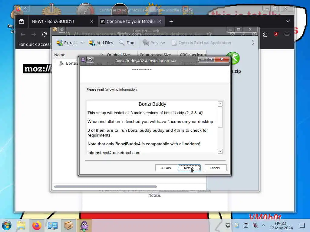Image resolution: width=310 pixels, height=232 pixels.
Task: Click the system tray updates icon
Action: click(x=237, y=225)
